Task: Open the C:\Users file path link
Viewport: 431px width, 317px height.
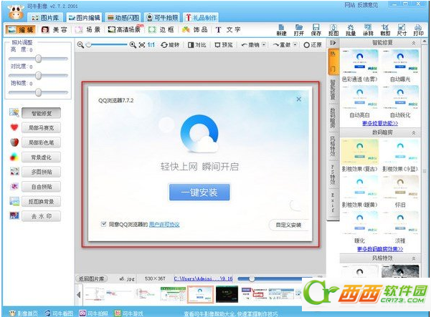Action: coord(203,279)
